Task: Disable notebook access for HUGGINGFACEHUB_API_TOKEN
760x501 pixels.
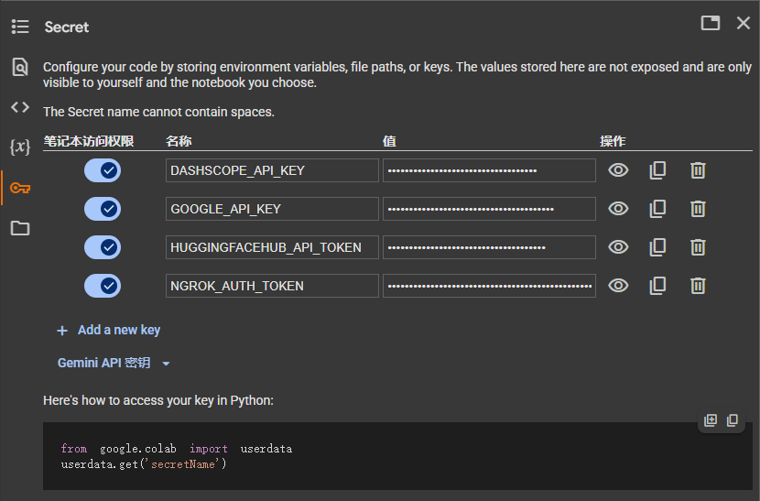Action: (x=103, y=247)
